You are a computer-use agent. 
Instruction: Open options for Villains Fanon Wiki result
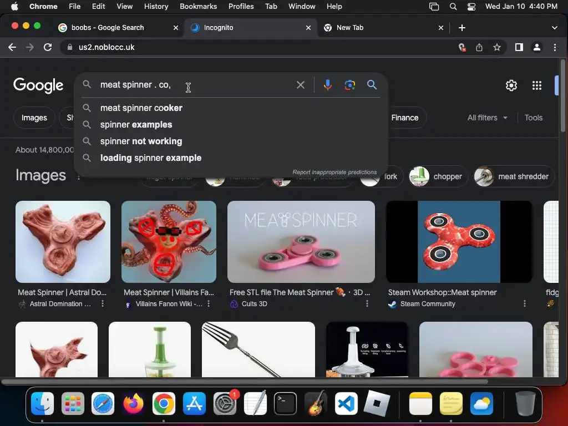click(209, 303)
